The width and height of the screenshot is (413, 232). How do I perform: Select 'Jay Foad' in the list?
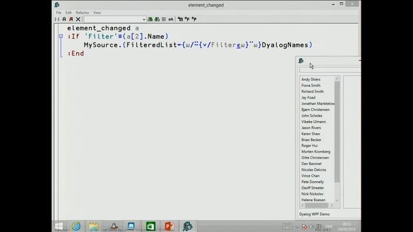pyautogui.click(x=308, y=97)
